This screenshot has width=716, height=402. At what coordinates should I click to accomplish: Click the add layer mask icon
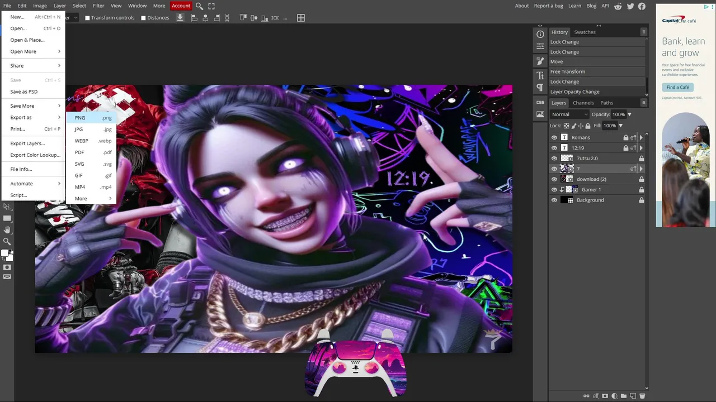tap(605, 396)
